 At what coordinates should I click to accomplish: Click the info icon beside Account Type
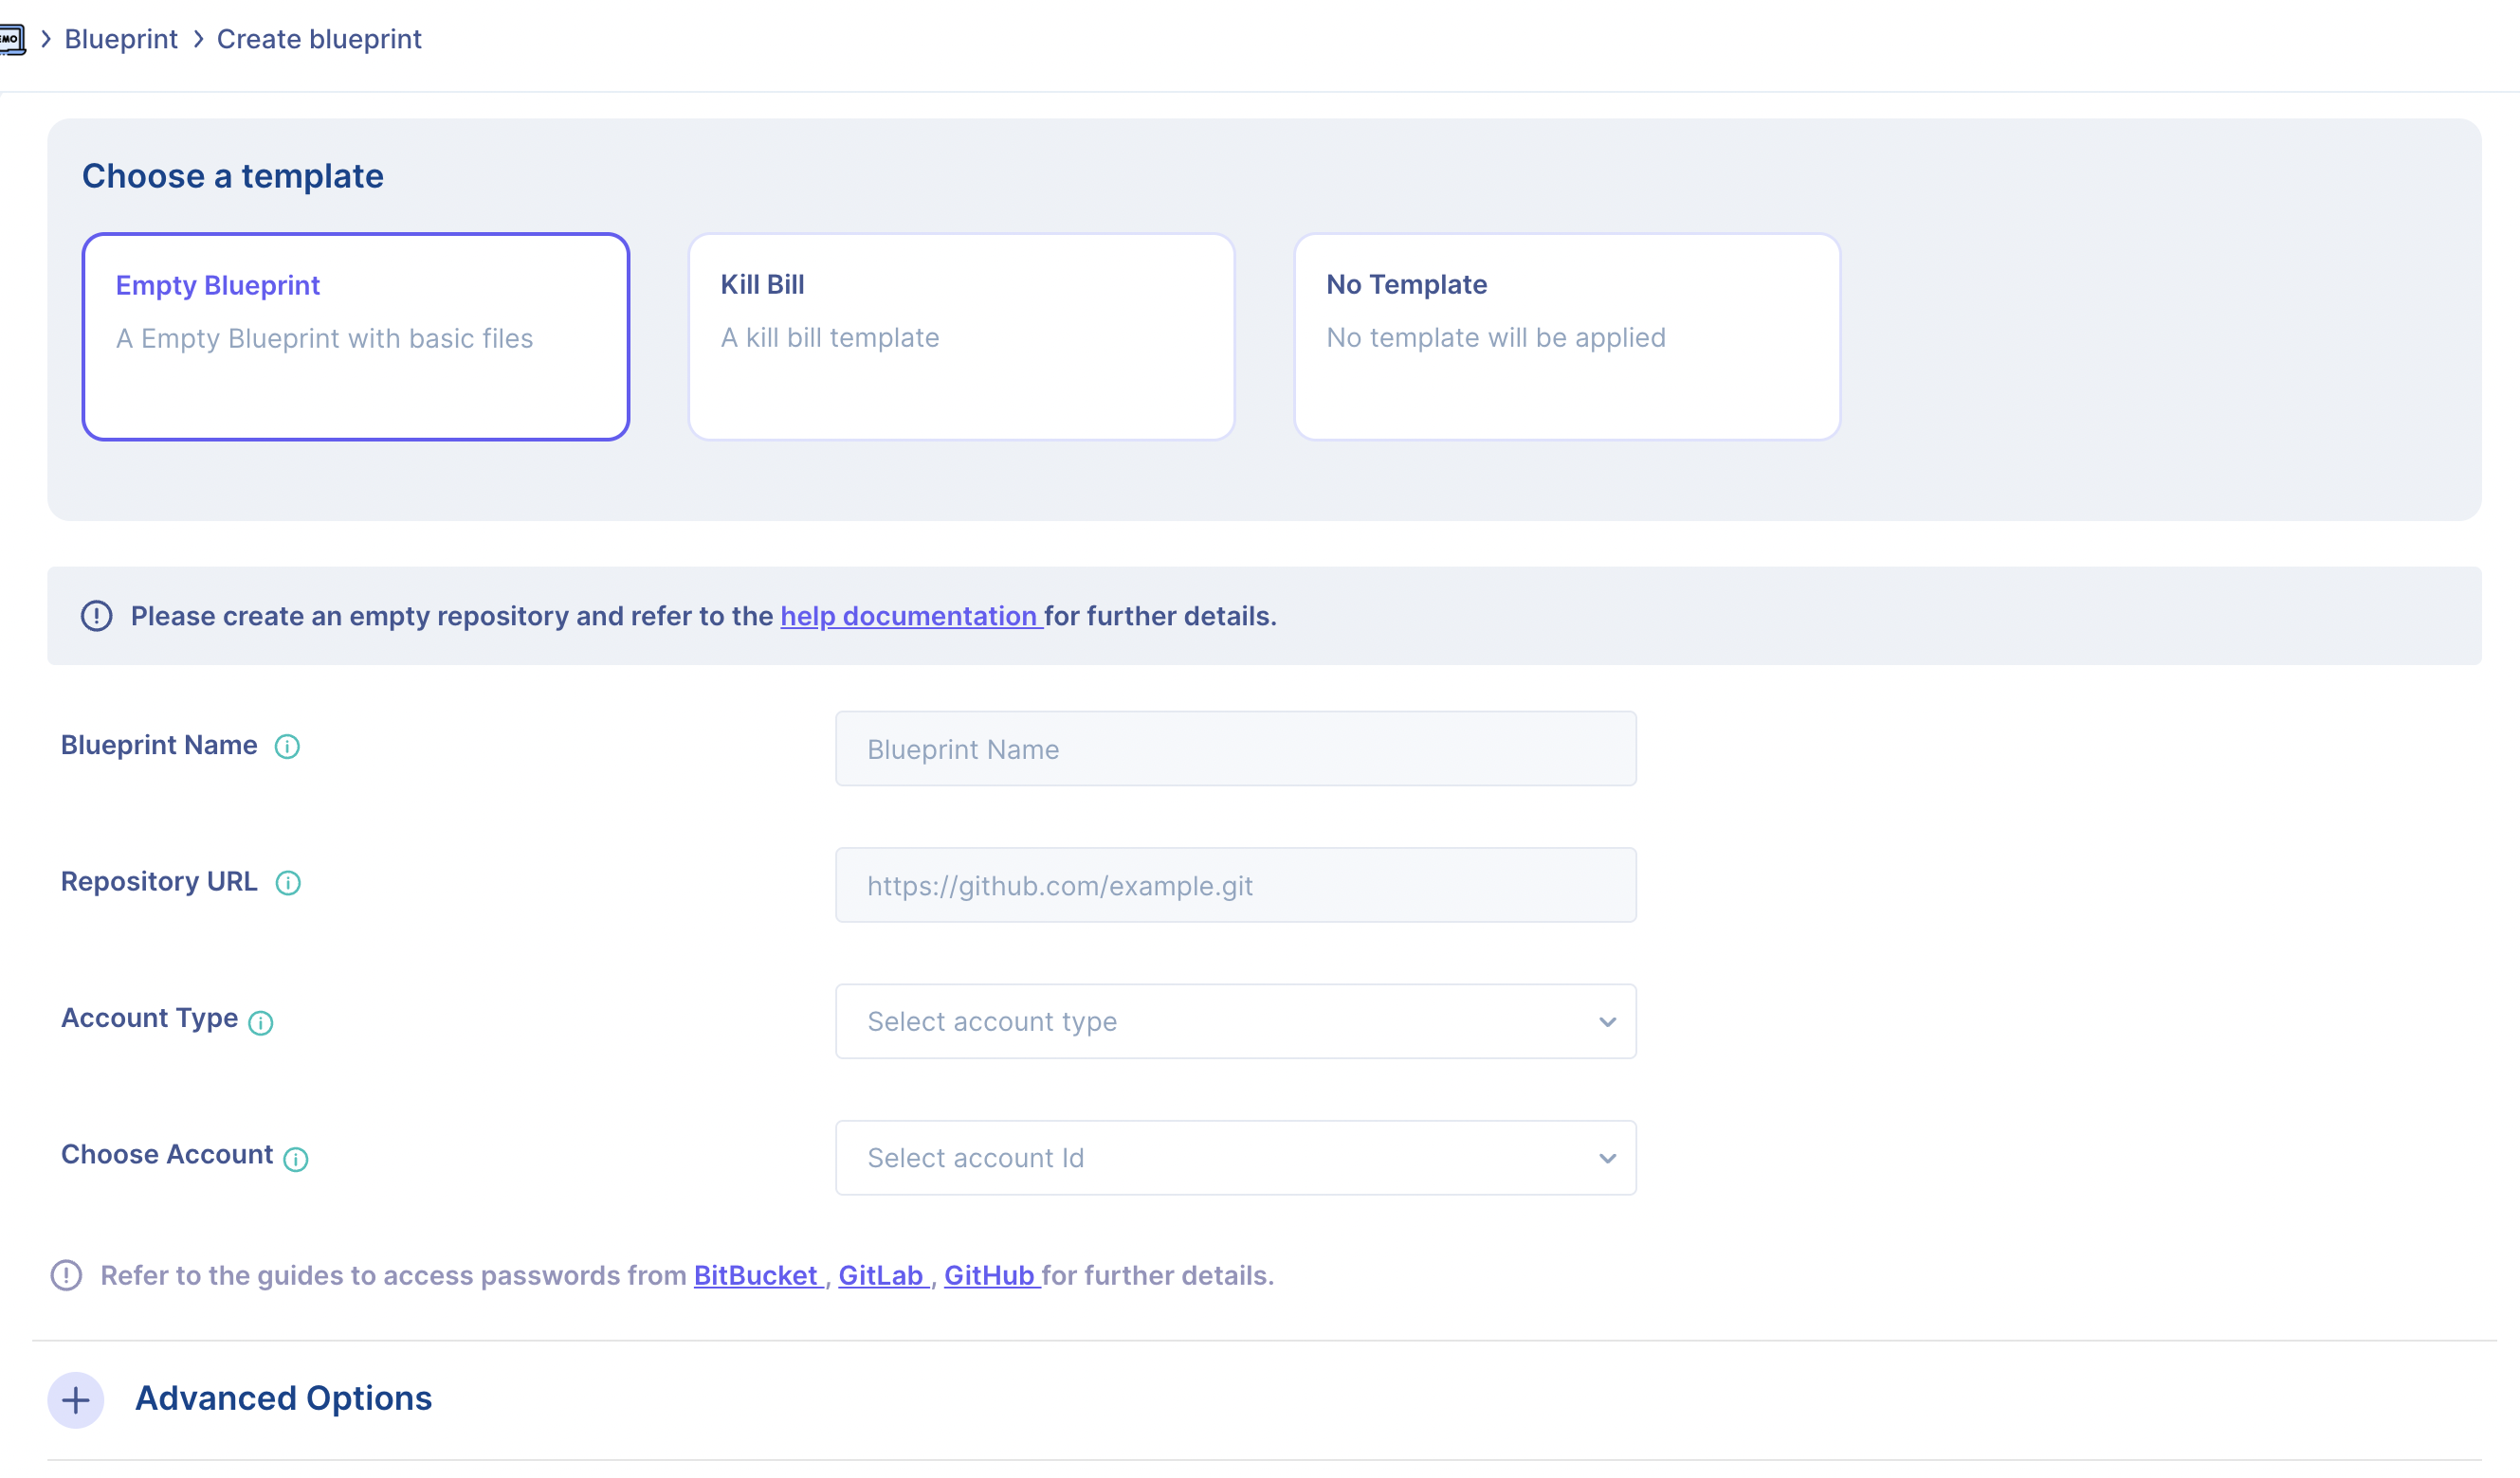click(x=261, y=1022)
